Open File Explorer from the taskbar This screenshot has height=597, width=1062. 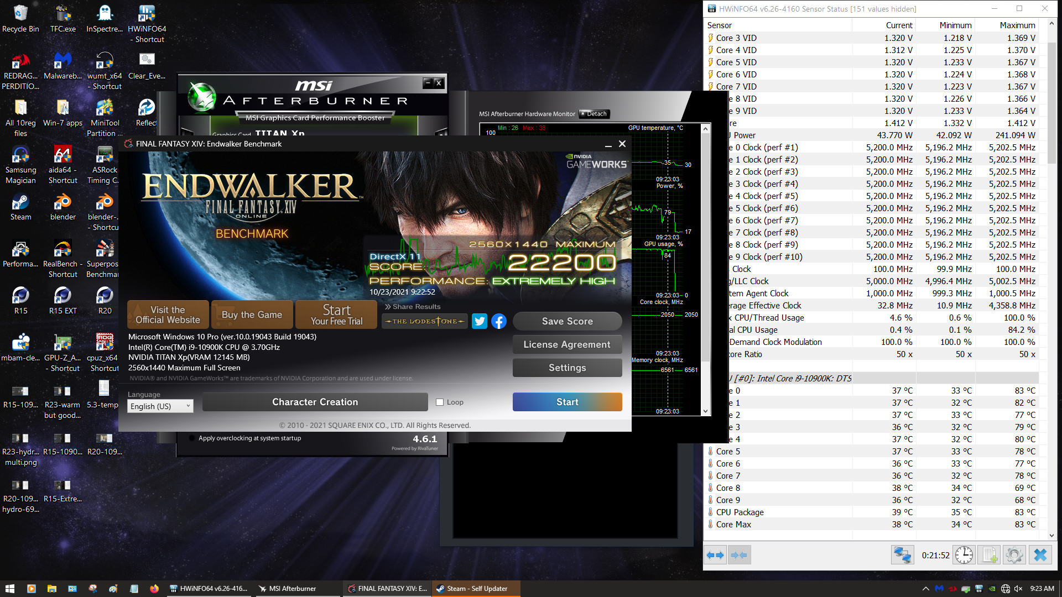tap(51, 589)
